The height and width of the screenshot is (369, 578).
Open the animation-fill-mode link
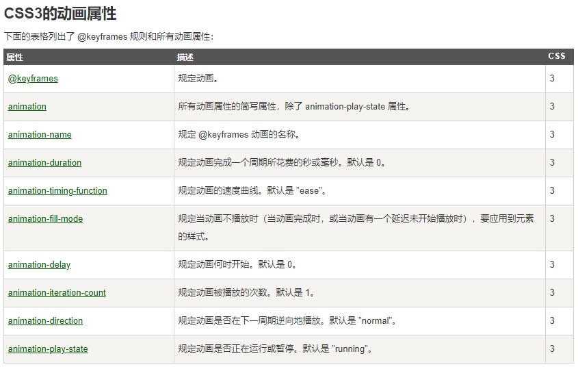tap(45, 219)
